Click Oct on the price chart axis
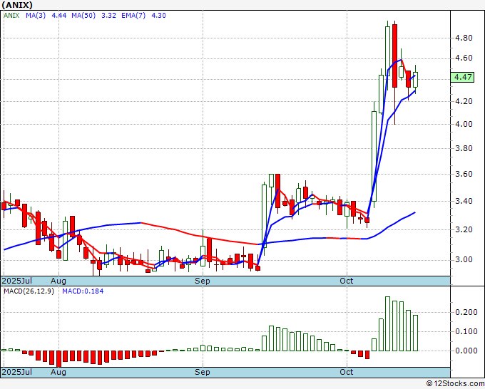 click(347, 281)
